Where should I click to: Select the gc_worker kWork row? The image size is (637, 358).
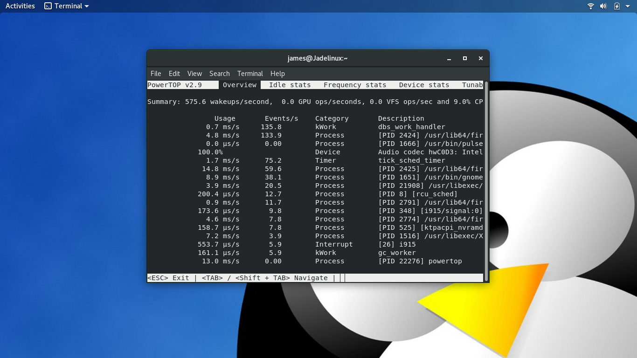[x=315, y=253]
